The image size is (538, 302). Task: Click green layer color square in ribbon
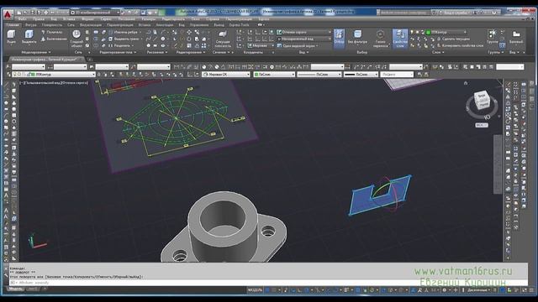pyautogui.click(x=428, y=32)
